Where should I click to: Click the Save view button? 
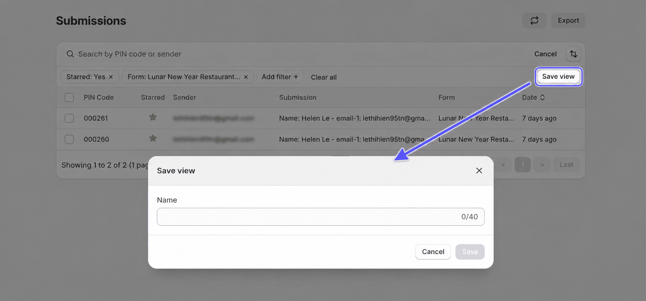click(558, 77)
